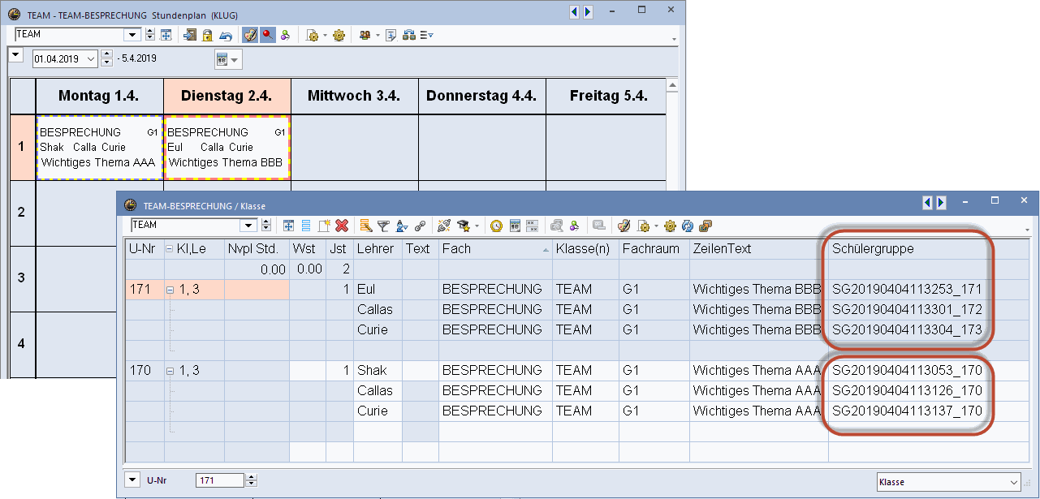
Task: Open the Klasse dropdown at window bottom
Action: (948, 482)
